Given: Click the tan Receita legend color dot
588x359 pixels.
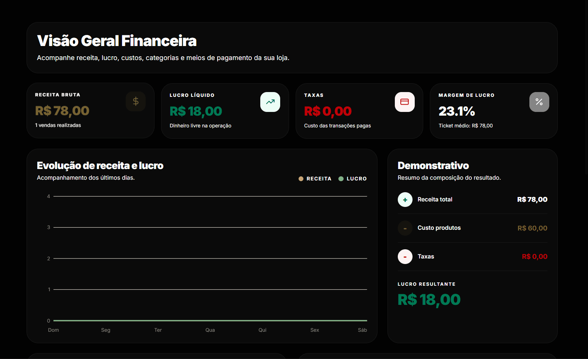Looking at the screenshot, I should [x=301, y=179].
